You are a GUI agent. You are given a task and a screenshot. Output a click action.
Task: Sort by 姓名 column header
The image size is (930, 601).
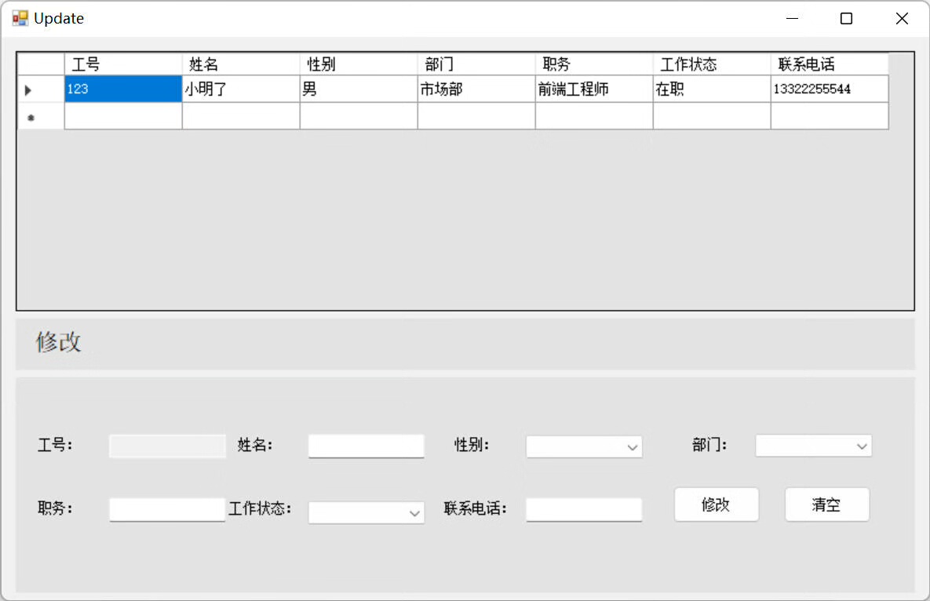[241, 64]
